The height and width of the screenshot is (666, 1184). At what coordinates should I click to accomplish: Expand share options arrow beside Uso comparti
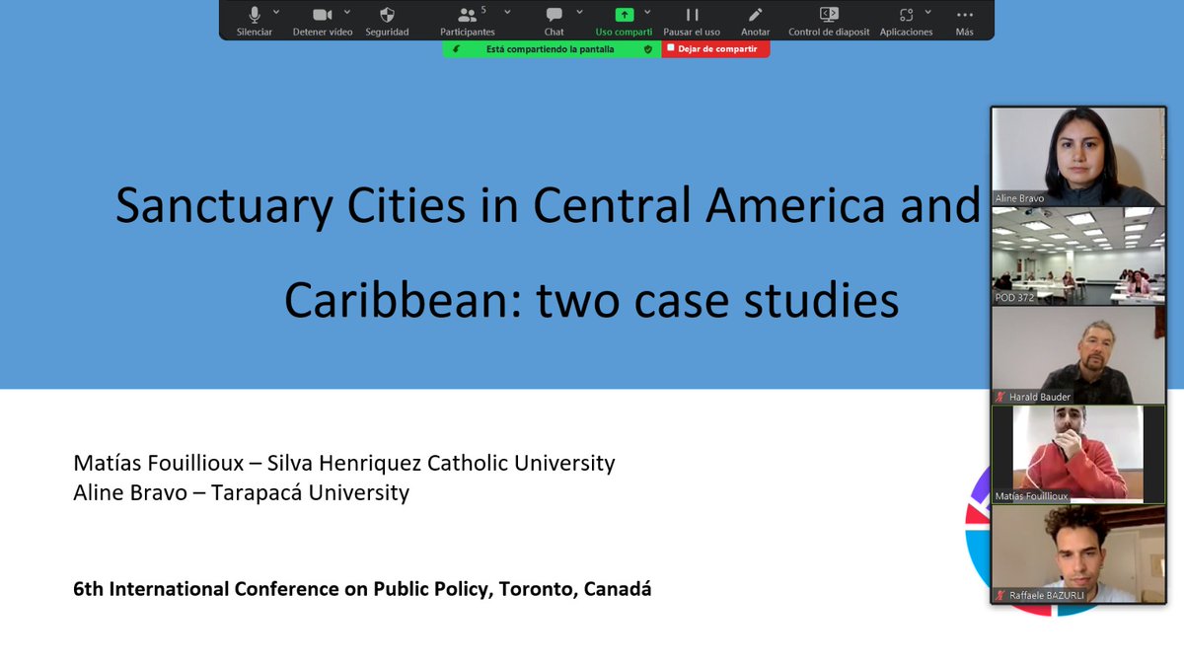pos(648,12)
